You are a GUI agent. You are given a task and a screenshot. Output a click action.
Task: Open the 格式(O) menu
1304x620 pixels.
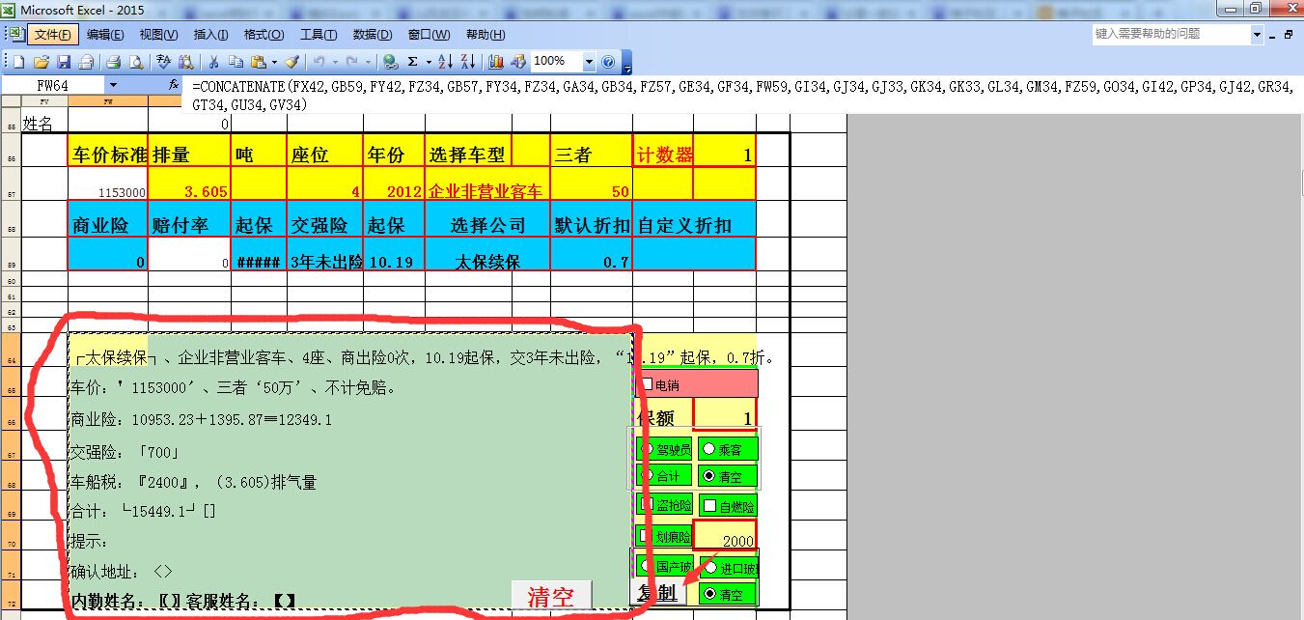pos(264,35)
